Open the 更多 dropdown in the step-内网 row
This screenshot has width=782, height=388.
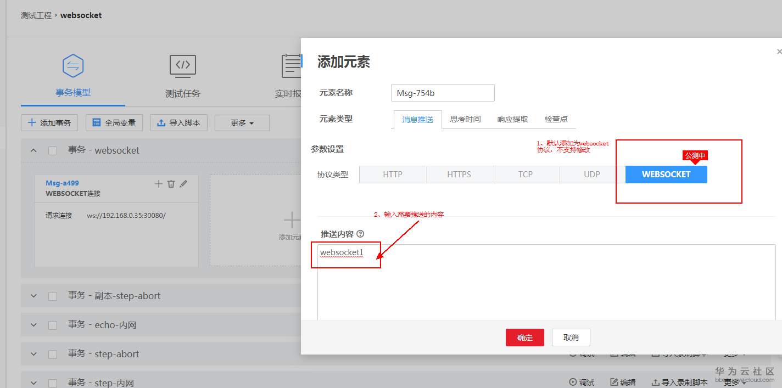[735, 383]
